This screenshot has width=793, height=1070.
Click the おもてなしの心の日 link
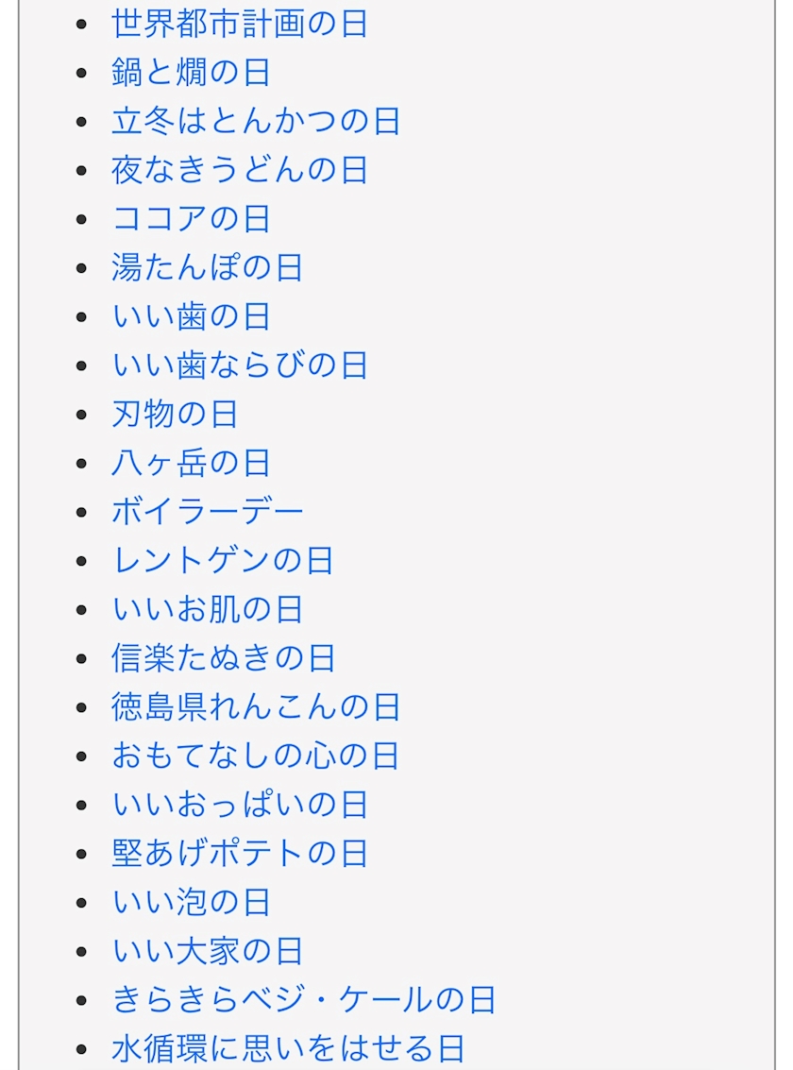[x=255, y=756]
